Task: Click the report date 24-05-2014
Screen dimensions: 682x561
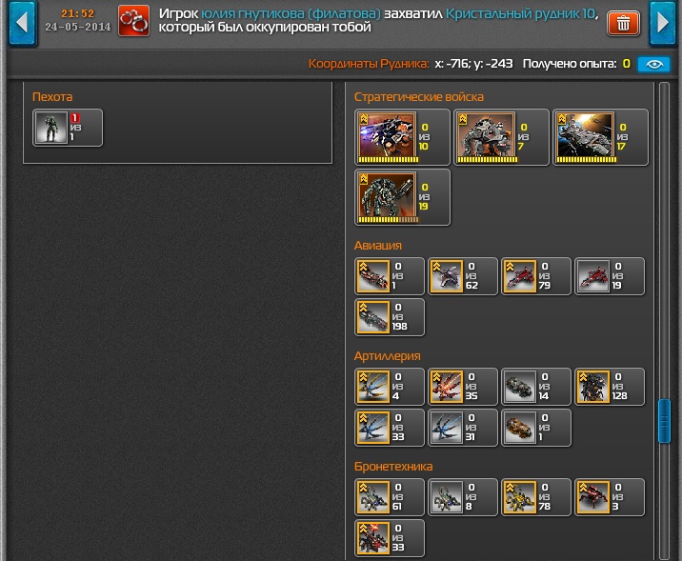Action: [78, 27]
